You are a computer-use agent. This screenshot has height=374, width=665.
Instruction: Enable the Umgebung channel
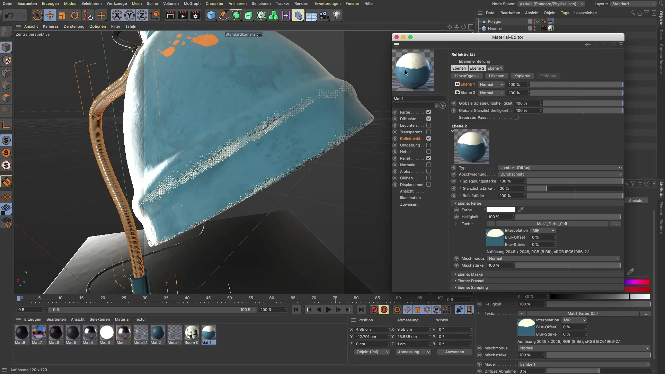click(428, 145)
